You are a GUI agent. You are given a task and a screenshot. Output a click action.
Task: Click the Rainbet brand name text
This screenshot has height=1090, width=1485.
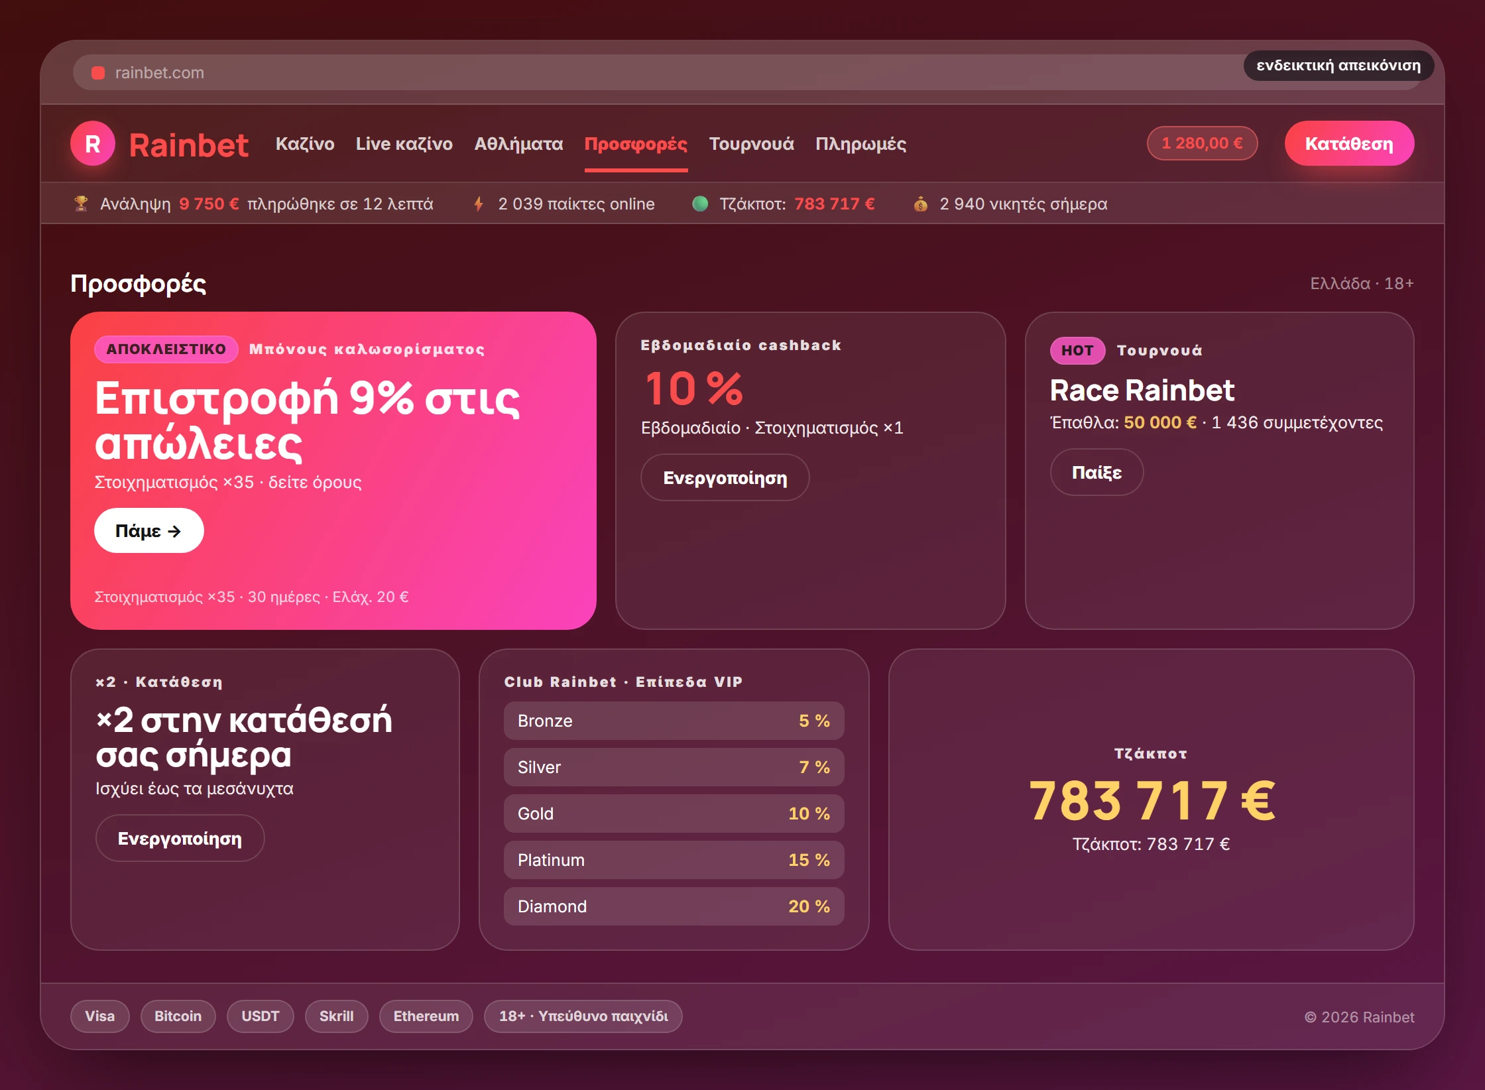click(188, 145)
